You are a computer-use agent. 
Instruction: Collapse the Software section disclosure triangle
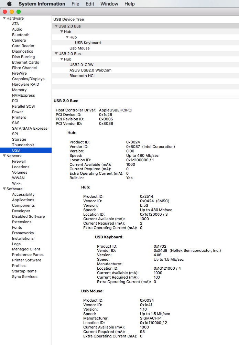(4, 189)
